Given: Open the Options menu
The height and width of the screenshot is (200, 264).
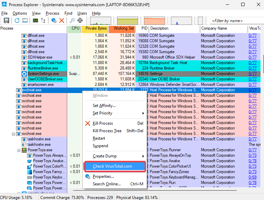Looking at the screenshot, I should [20, 13].
